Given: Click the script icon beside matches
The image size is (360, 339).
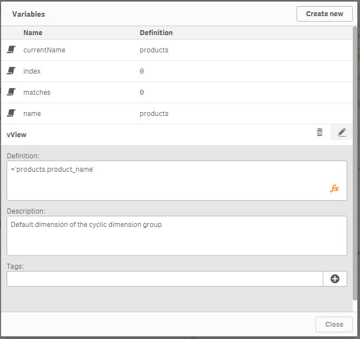Looking at the screenshot, I should click(11, 92).
